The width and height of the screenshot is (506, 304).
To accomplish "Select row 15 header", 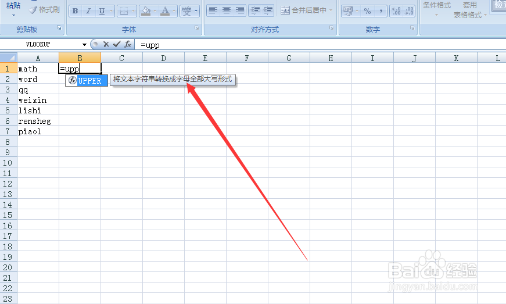I will click(8, 215).
